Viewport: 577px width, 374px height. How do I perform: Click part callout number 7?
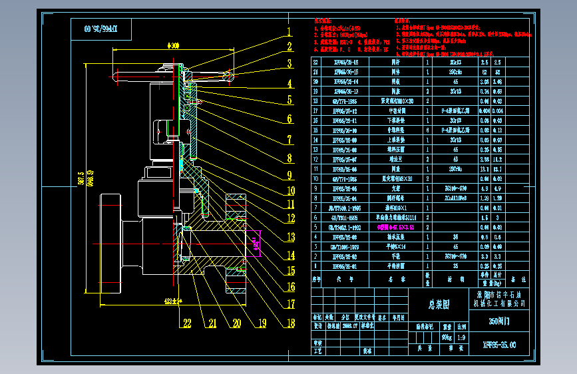click(289, 139)
